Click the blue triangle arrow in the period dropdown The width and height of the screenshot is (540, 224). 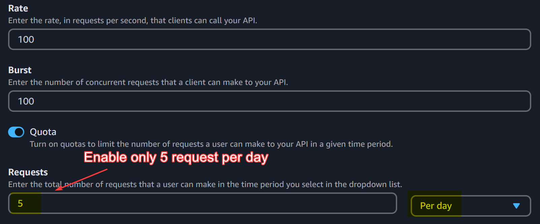[516, 206]
